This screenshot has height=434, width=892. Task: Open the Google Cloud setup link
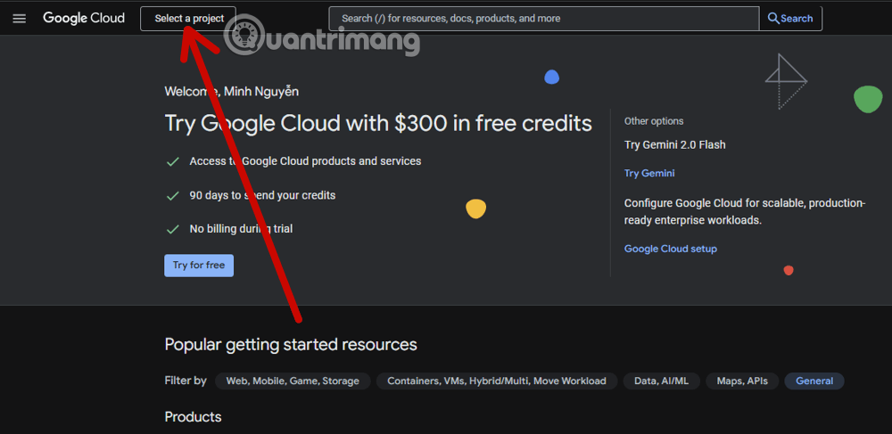[x=670, y=249]
